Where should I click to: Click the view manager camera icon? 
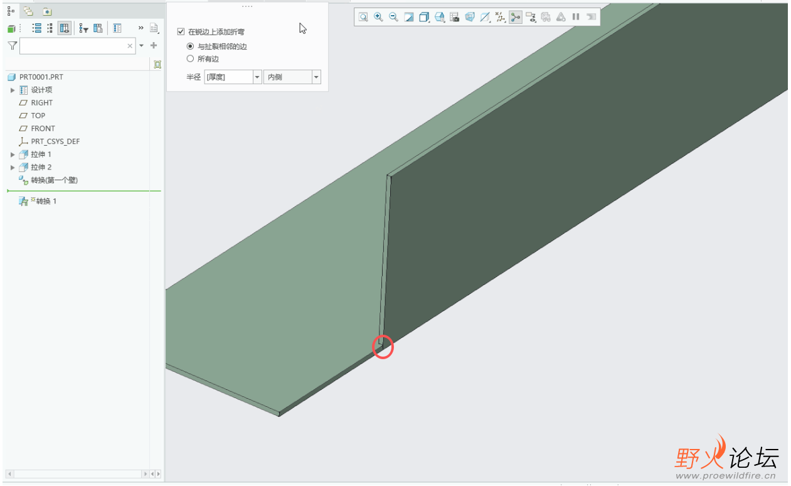click(455, 17)
